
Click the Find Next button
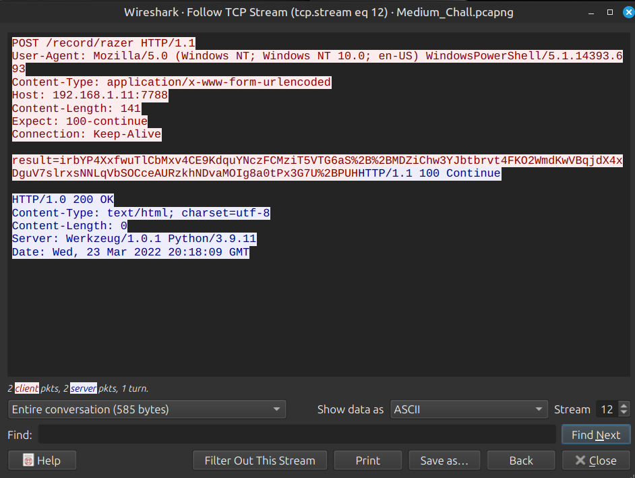(596, 434)
